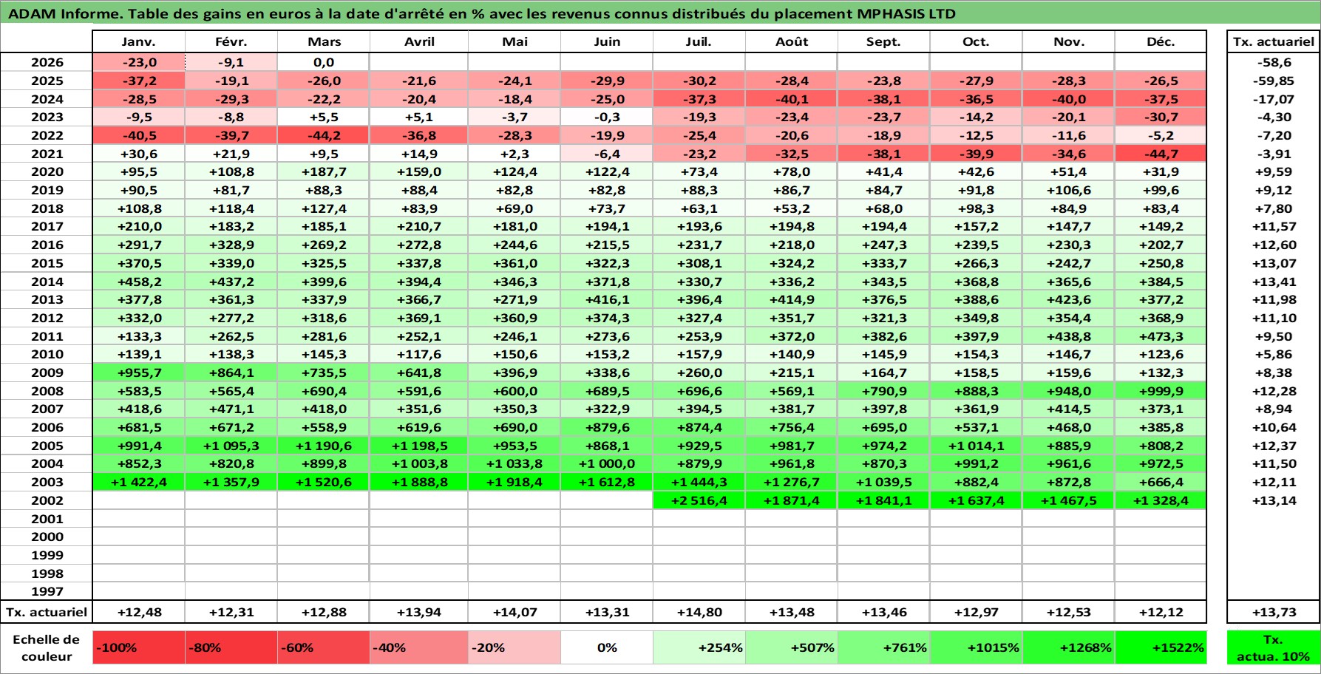1321x674 pixels.
Task: Click the 0,0 cell in March 2026
Action: (324, 62)
